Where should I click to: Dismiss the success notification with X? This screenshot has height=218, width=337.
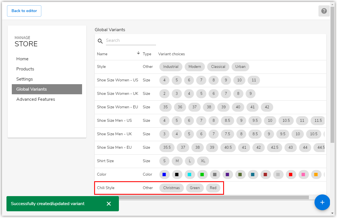[109, 204]
